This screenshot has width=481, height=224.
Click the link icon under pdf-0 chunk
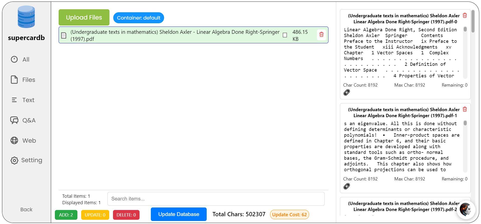point(347,92)
